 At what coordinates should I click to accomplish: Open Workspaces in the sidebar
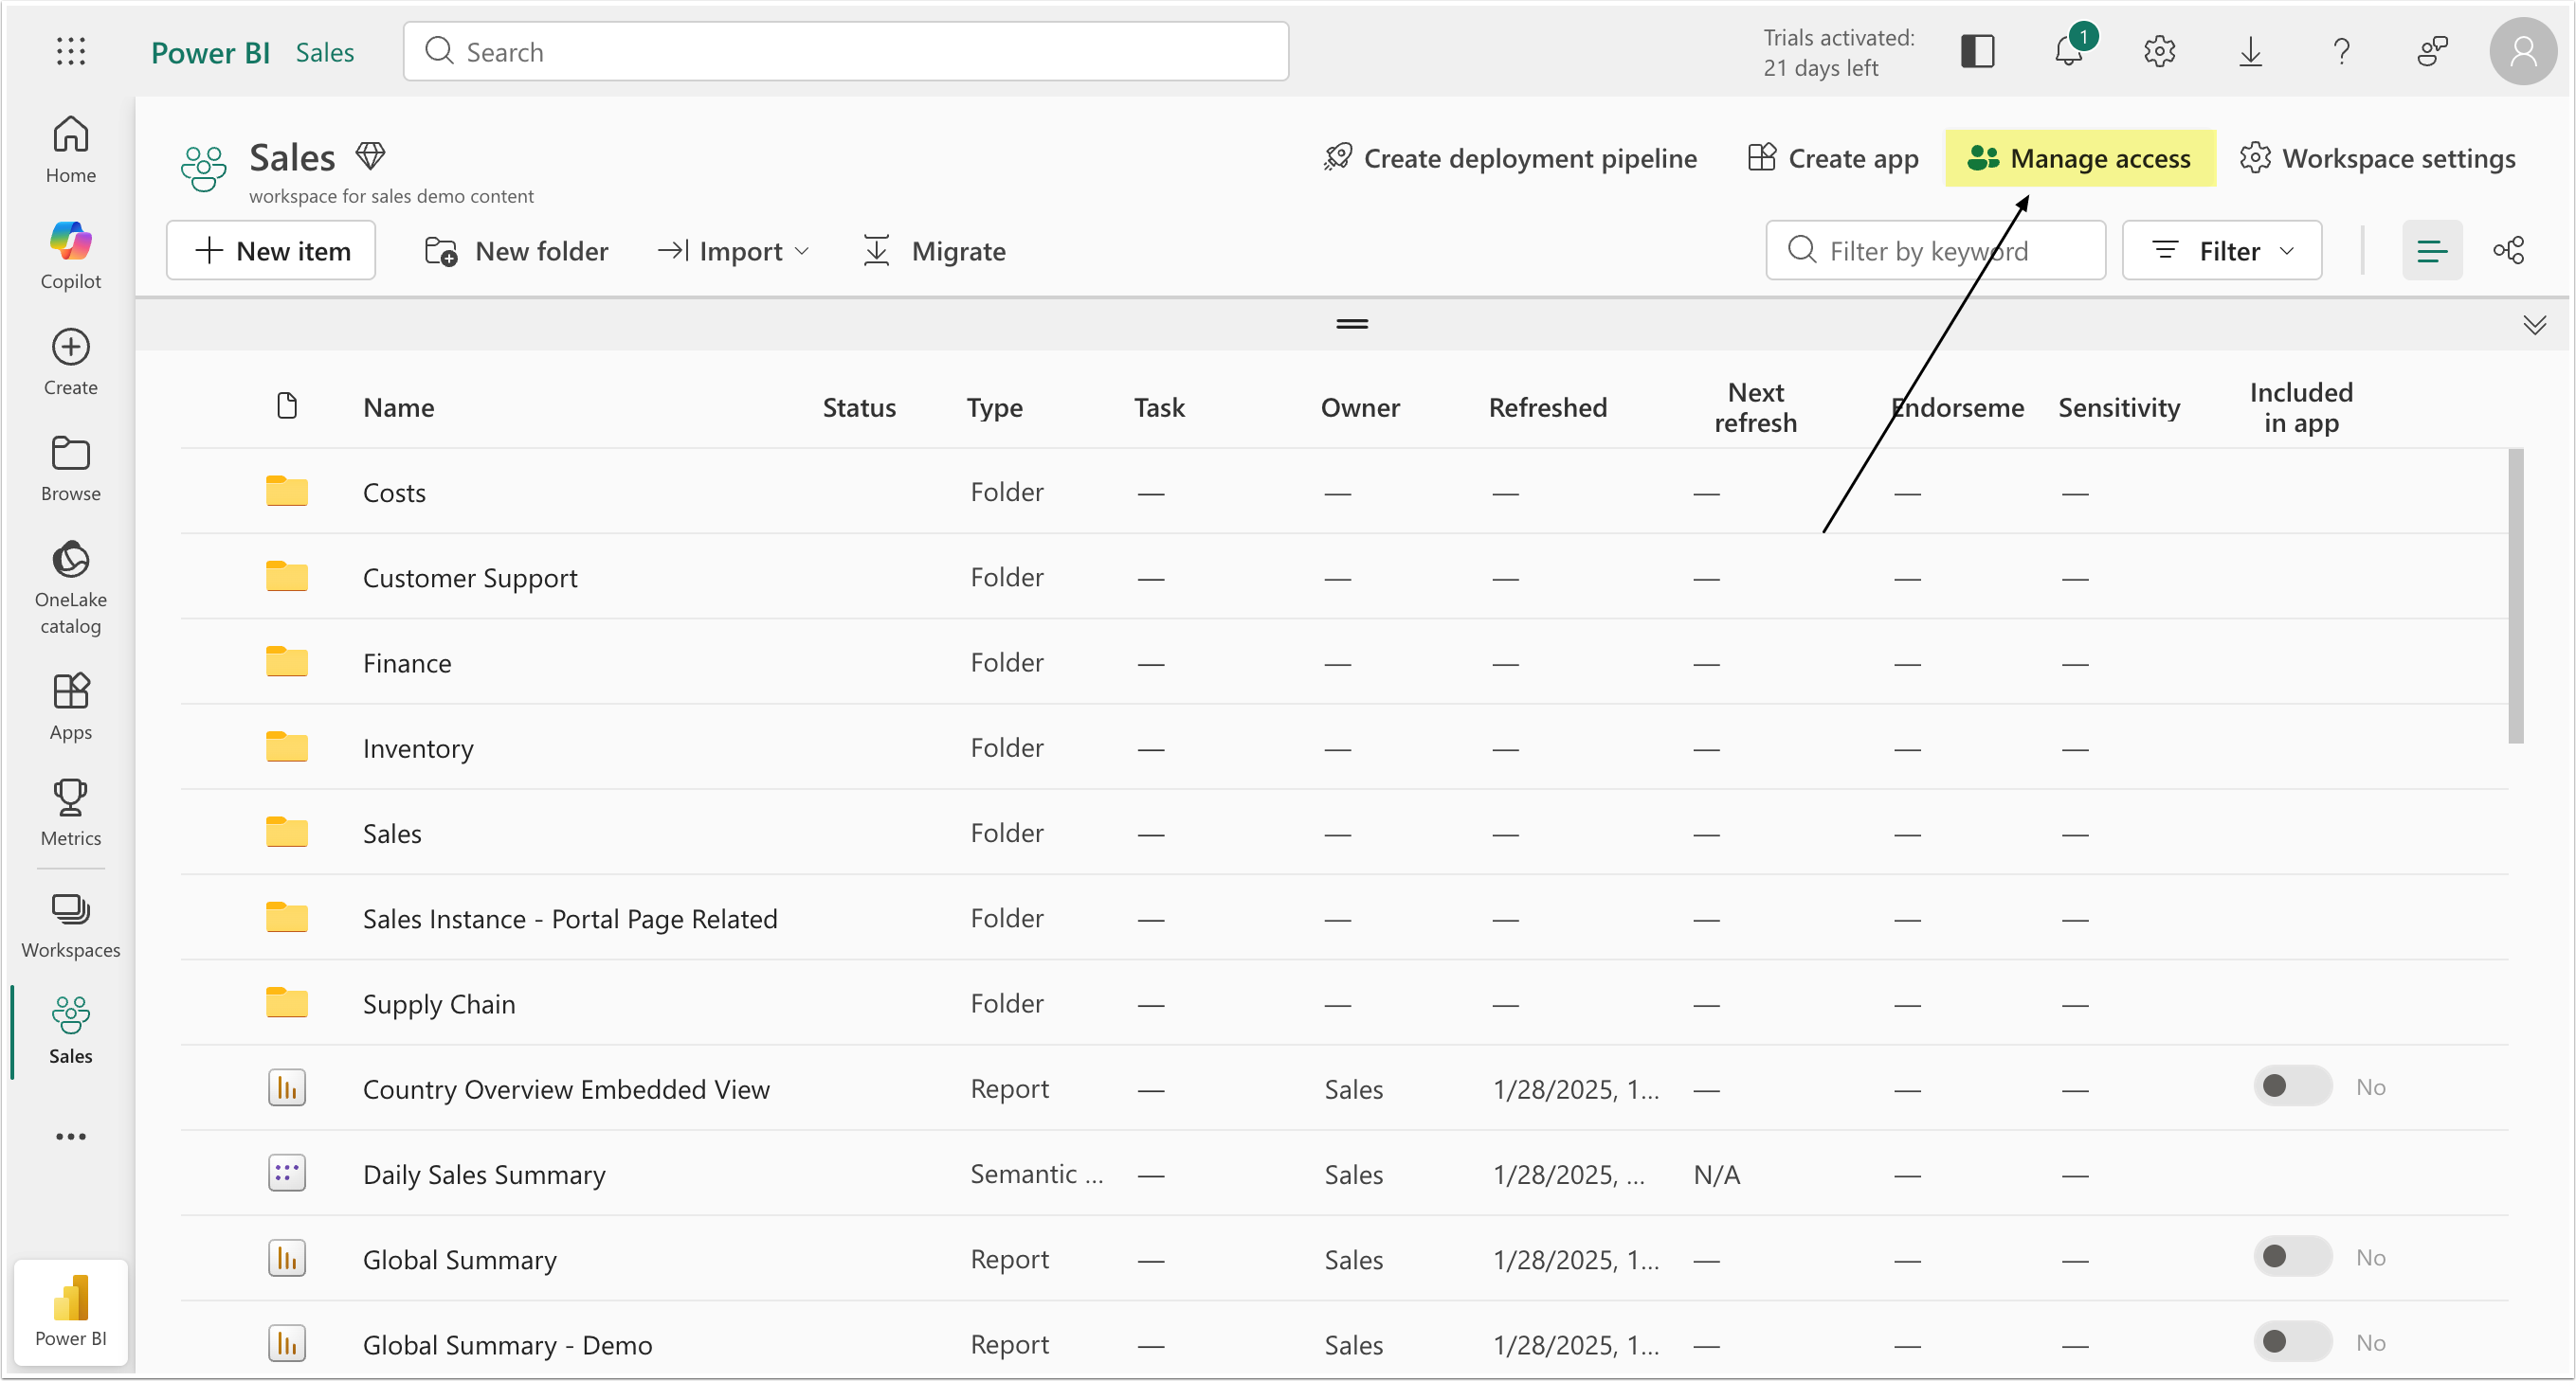[70, 924]
